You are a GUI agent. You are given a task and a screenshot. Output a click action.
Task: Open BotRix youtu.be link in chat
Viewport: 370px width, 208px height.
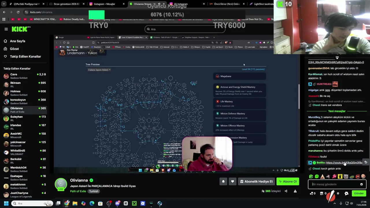click(x=344, y=163)
